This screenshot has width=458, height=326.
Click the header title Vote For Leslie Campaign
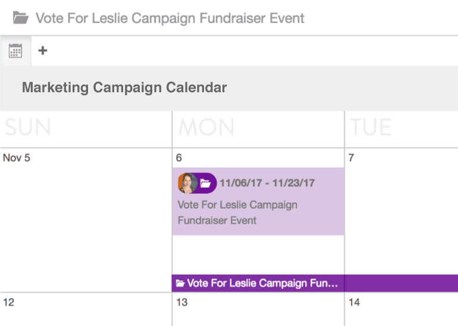[170, 18]
